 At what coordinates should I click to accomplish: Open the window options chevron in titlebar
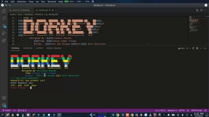(10, 5)
